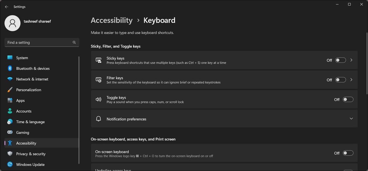
Task: Select the Network & internet wifi icon
Action: click(10, 79)
